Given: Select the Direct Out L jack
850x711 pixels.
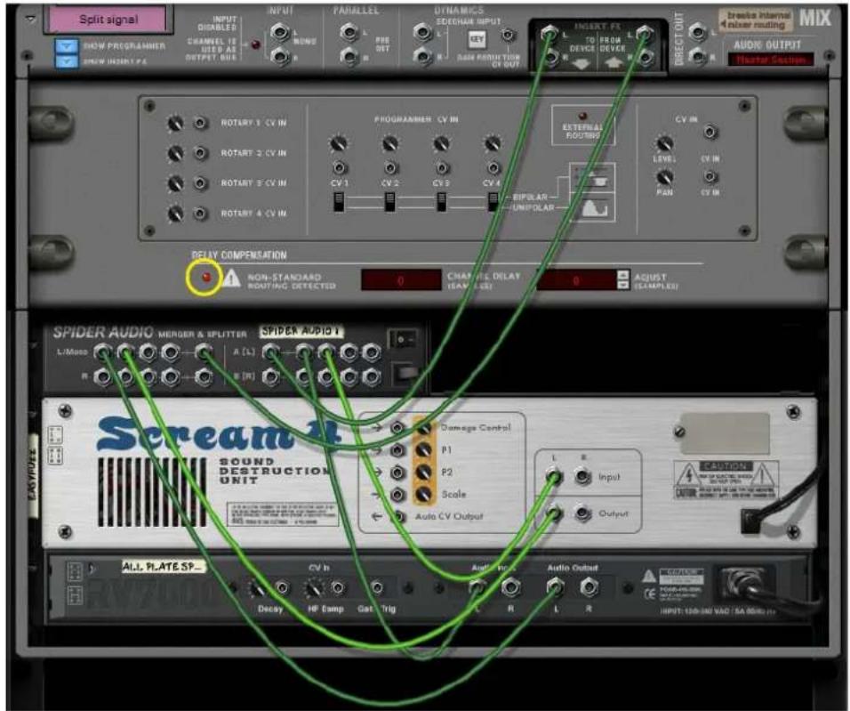Looking at the screenshot, I should (x=698, y=33).
